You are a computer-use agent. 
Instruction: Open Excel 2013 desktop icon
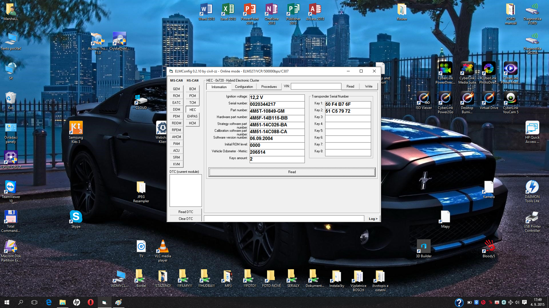pos(228,11)
